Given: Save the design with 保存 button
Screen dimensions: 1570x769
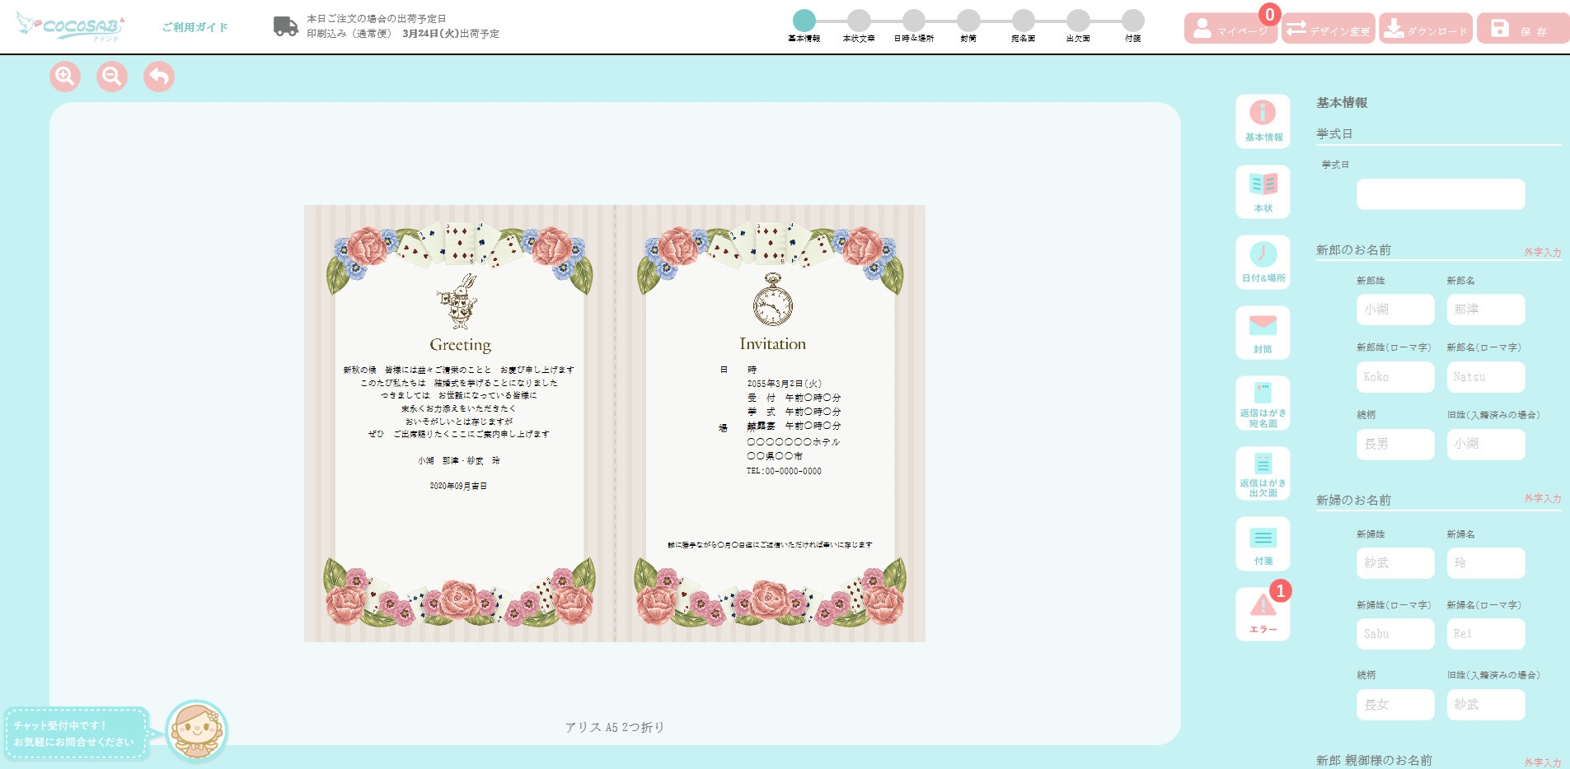Looking at the screenshot, I should pyautogui.click(x=1522, y=29).
